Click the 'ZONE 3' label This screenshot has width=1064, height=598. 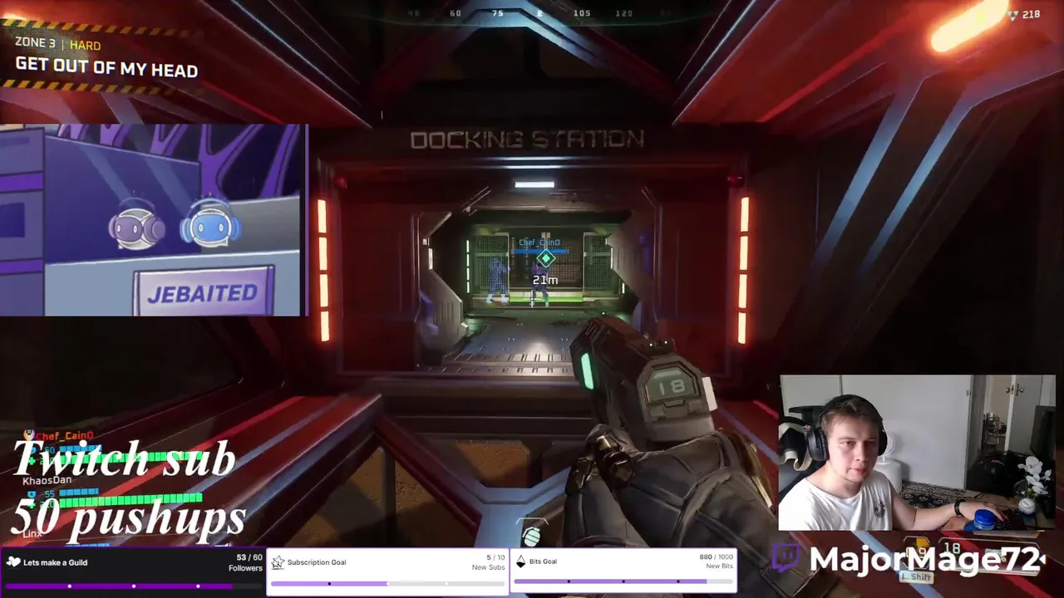(35, 43)
